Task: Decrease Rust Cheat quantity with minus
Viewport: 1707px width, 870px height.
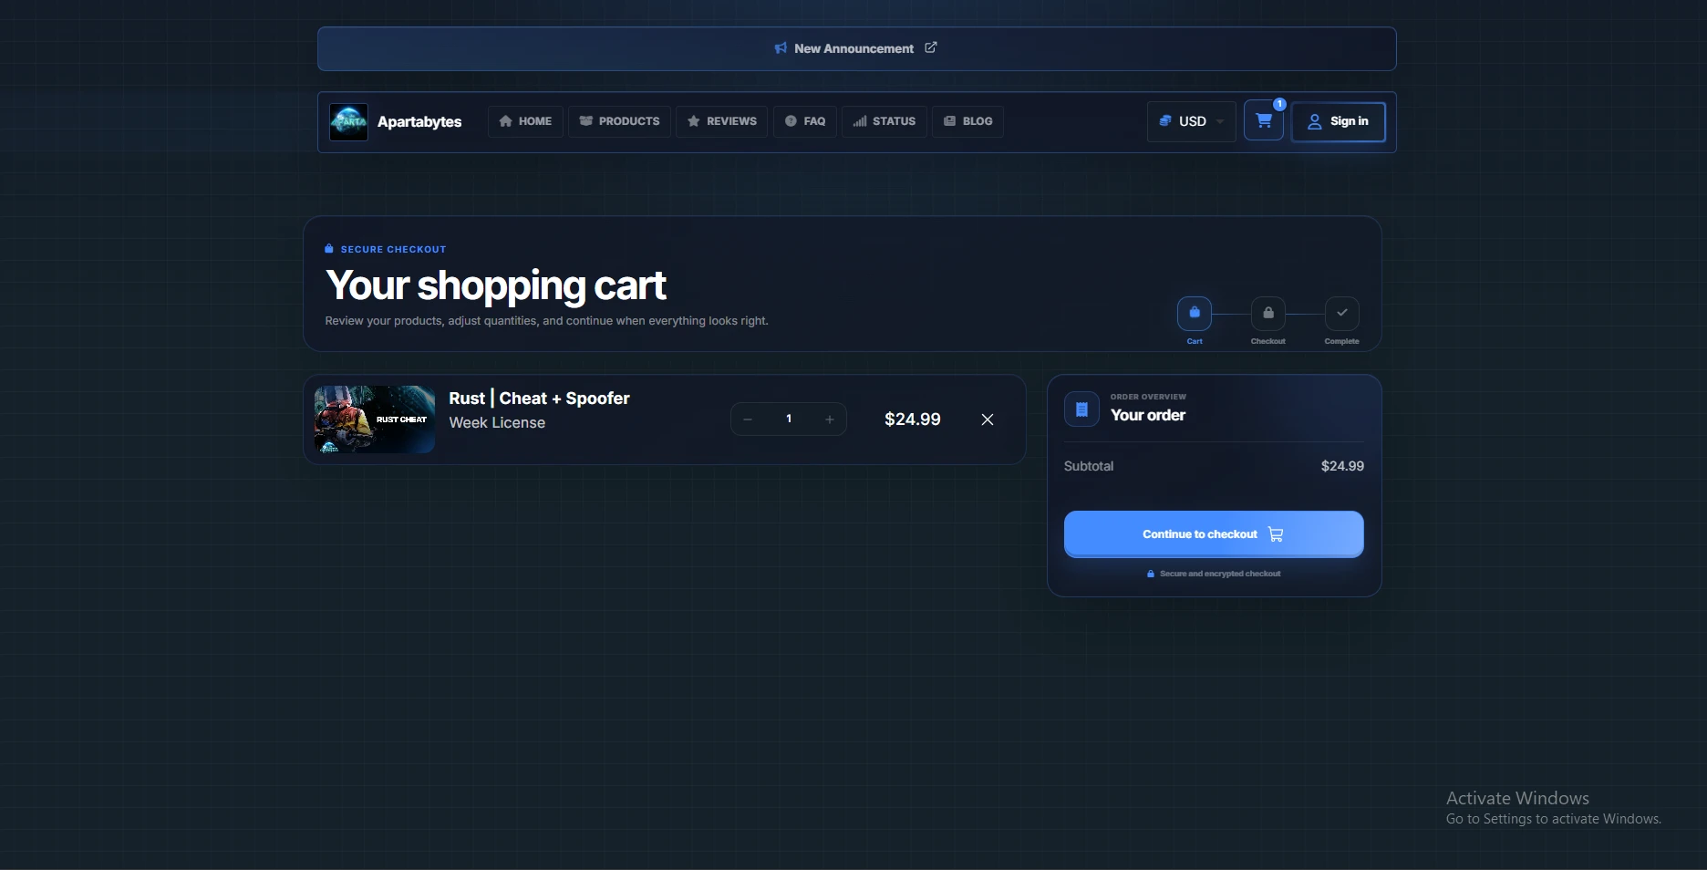Action: coord(748,419)
